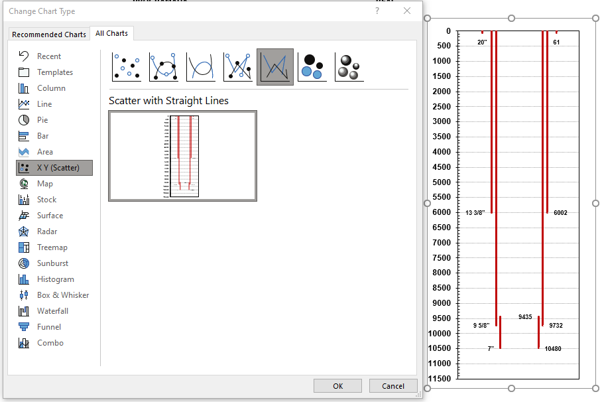Viewport: 602px width, 402px height.
Task: Confirm the chart type with OK
Action: point(338,386)
